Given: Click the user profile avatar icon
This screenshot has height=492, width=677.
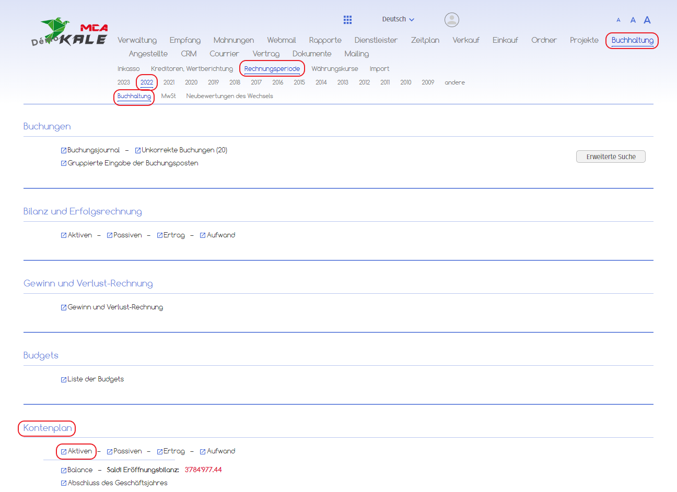Looking at the screenshot, I should click(x=451, y=20).
